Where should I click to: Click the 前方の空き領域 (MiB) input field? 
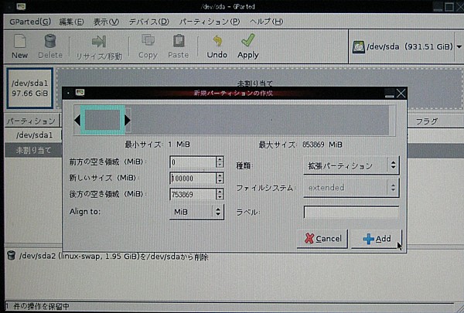coord(193,162)
